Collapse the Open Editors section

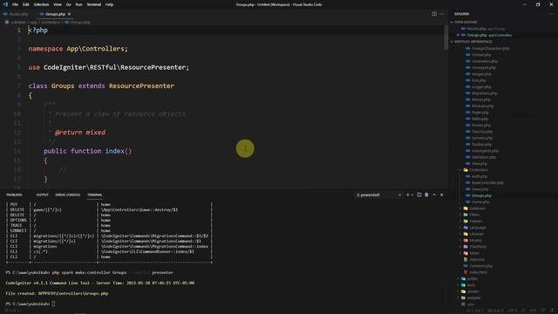point(466,22)
